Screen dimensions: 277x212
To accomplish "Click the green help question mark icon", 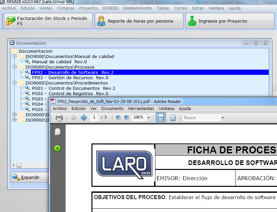I will (x=58, y=148).
